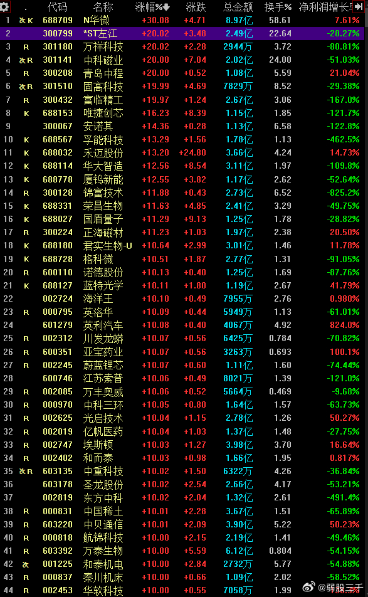Sort by the 涨跌 column header
This screenshot has height=597, width=368.
(196, 7)
